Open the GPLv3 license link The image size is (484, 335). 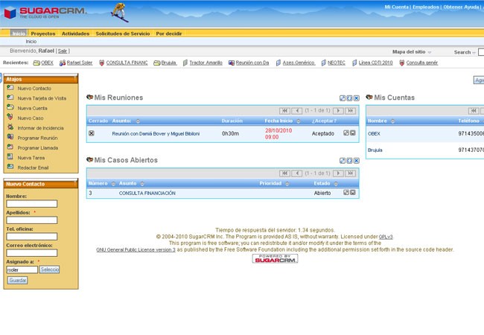tap(386, 237)
